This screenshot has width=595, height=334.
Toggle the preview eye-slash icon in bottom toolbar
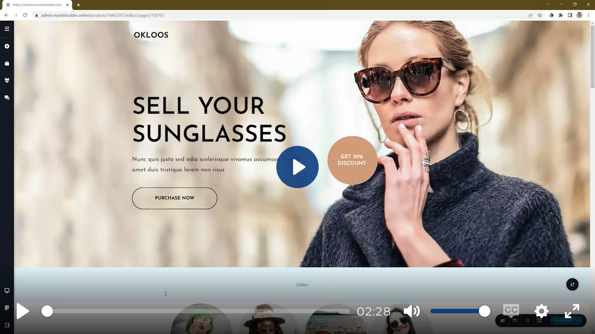pyautogui.click(x=502, y=320)
